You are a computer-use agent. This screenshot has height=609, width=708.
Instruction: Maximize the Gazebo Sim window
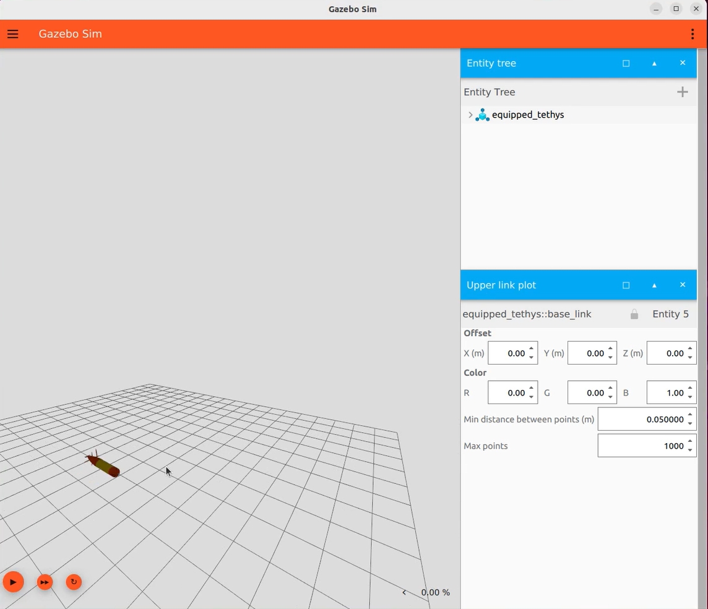[x=676, y=9]
